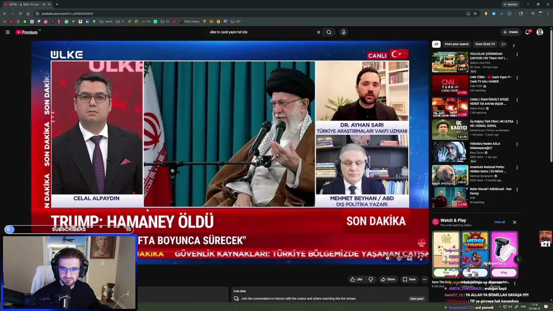This screenshot has width=553, height=311.
Task: Select the 'All' filter chip
Action: pyautogui.click(x=436, y=44)
